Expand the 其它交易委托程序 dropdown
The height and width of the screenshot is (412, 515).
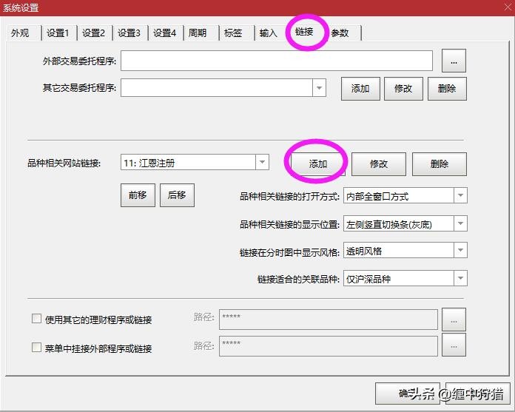[319, 88]
